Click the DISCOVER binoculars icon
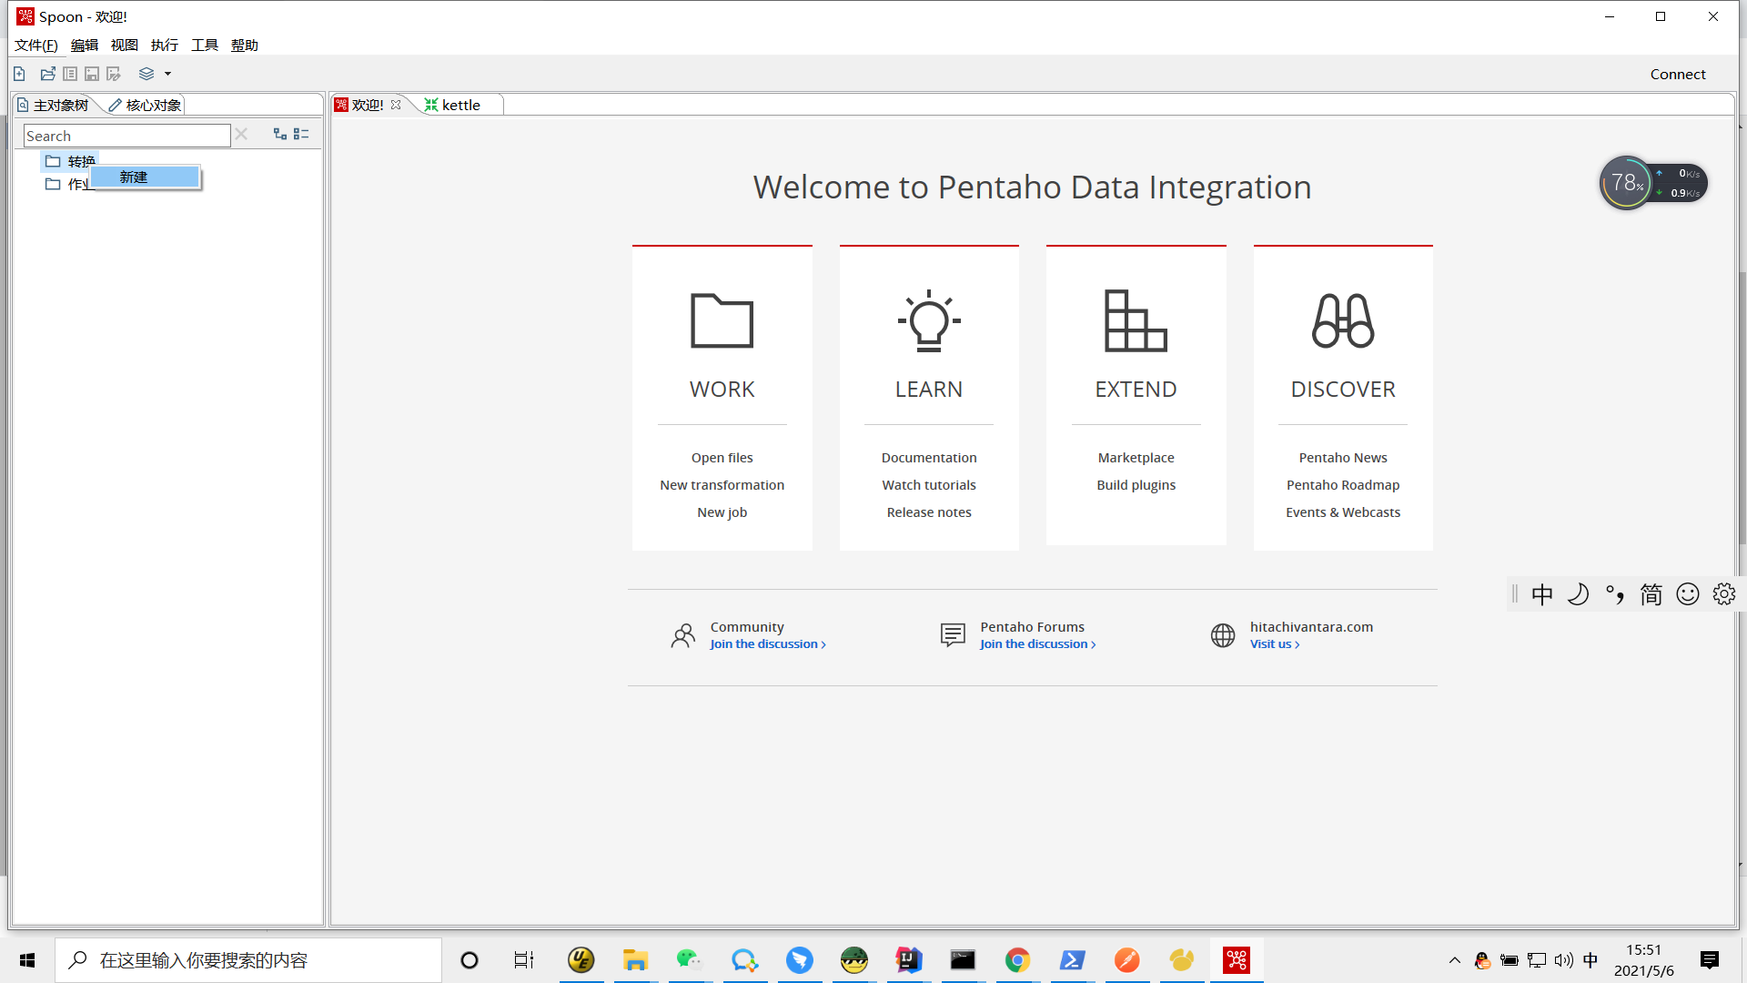The width and height of the screenshot is (1747, 983). (x=1343, y=320)
